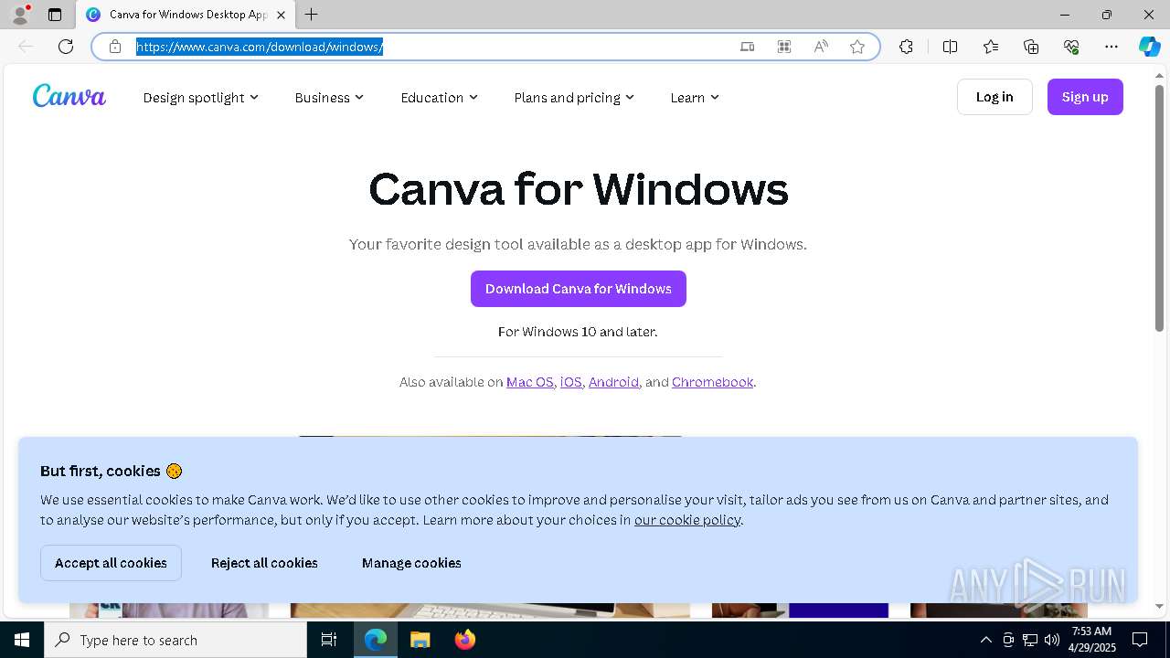Refresh the current page
This screenshot has height=658, width=1170.
coord(66,47)
